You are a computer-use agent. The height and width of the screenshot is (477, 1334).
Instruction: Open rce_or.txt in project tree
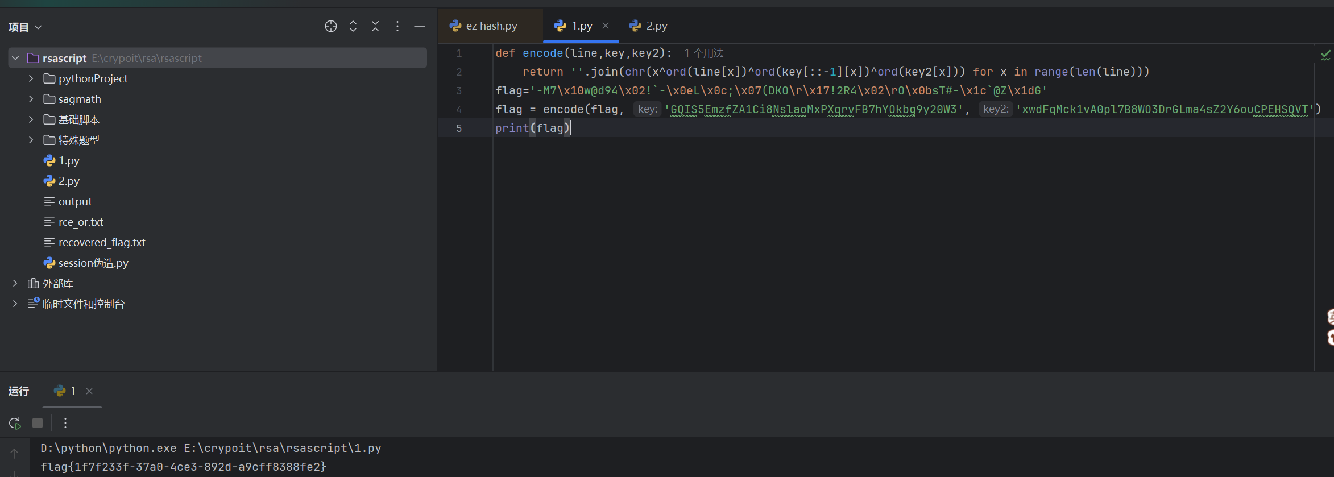point(81,222)
